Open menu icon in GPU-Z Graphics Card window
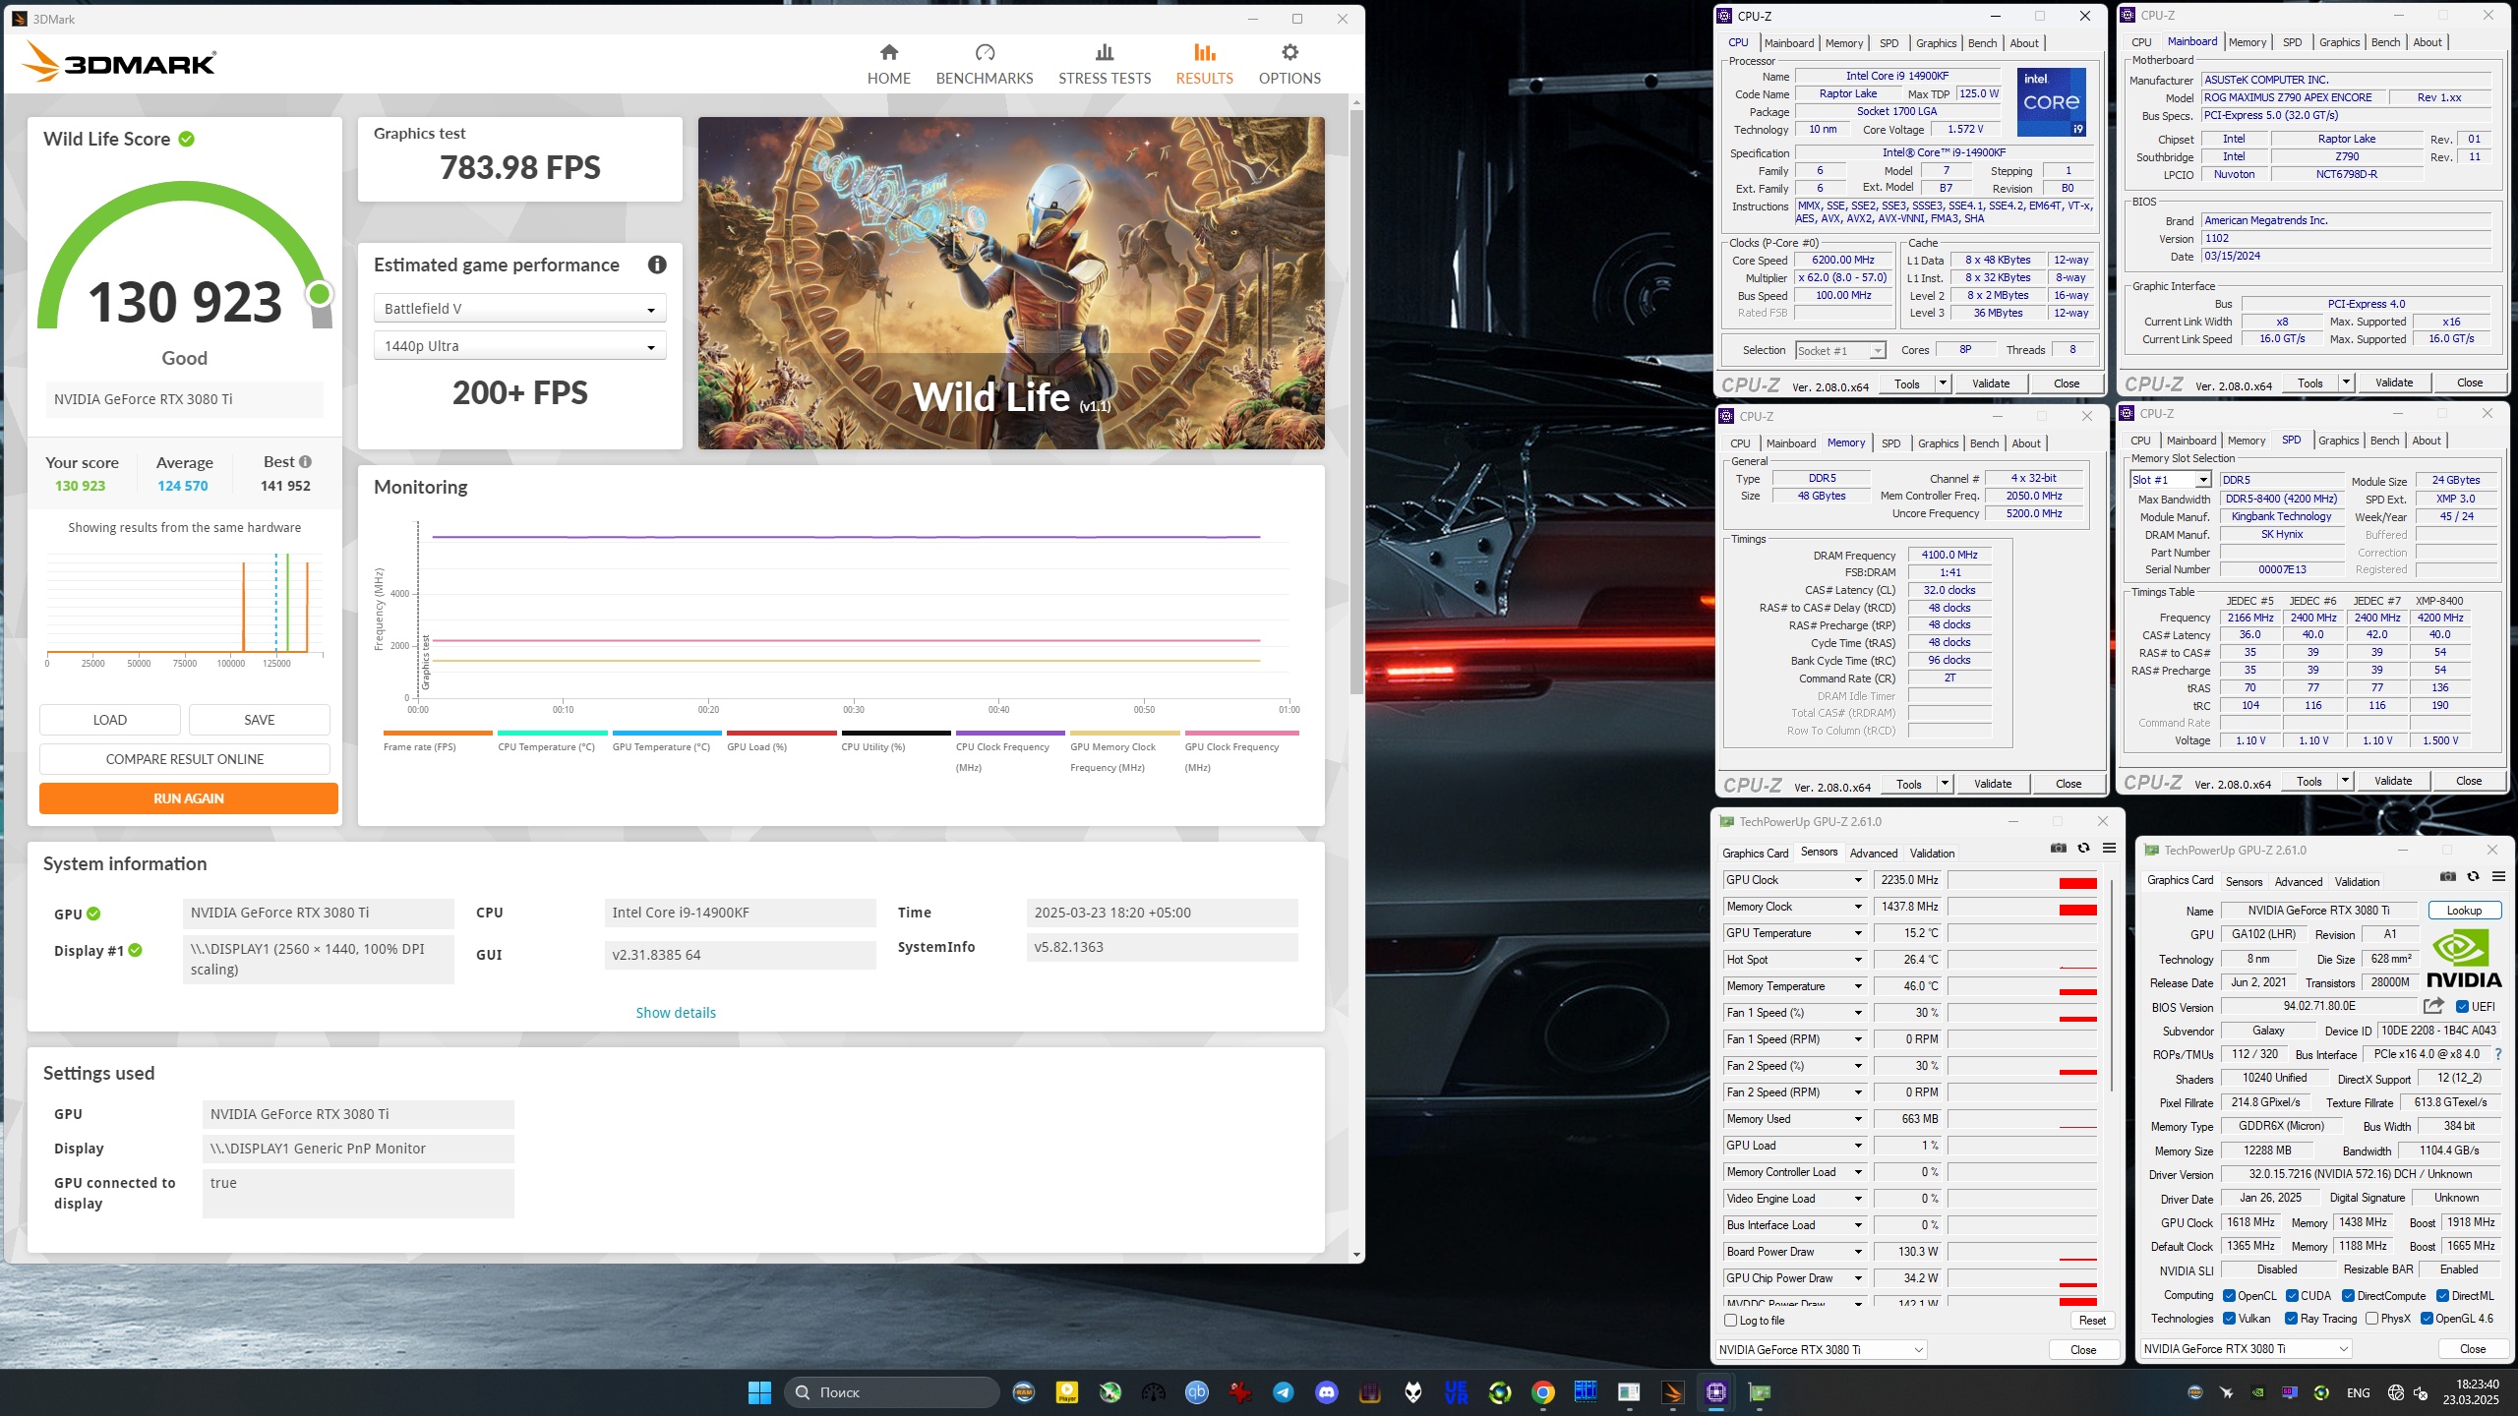Viewport: 2518px width, 1416px height. click(x=2498, y=877)
